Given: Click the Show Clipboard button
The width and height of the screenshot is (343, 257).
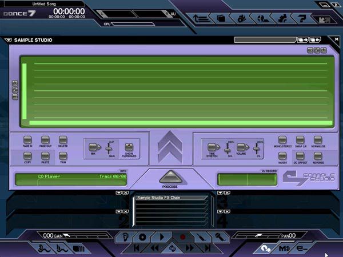Looking at the screenshot, I should (129, 147).
